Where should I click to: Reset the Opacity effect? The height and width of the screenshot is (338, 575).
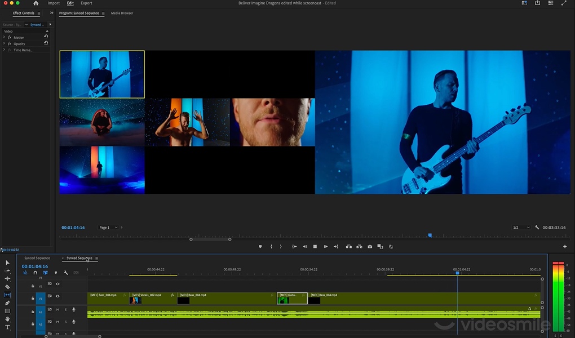coord(46,43)
